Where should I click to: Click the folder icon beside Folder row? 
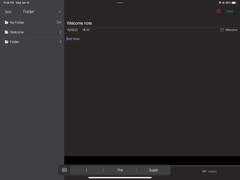[x=7, y=42]
